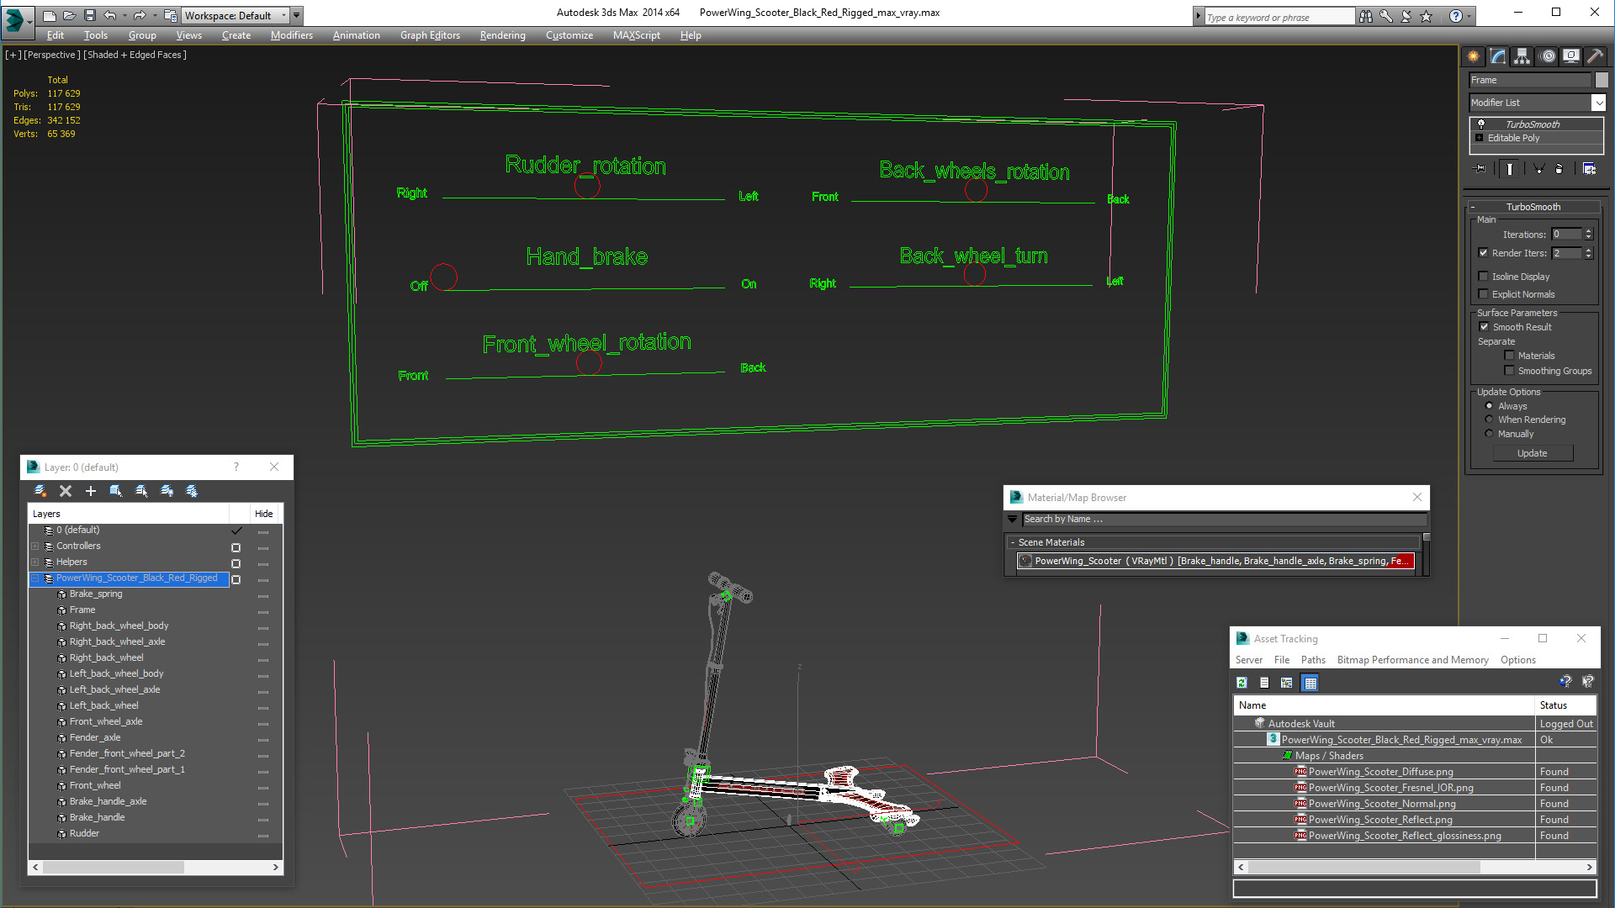
Task: Expand the Helpers layer
Action: pyautogui.click(x=35, y=562)
